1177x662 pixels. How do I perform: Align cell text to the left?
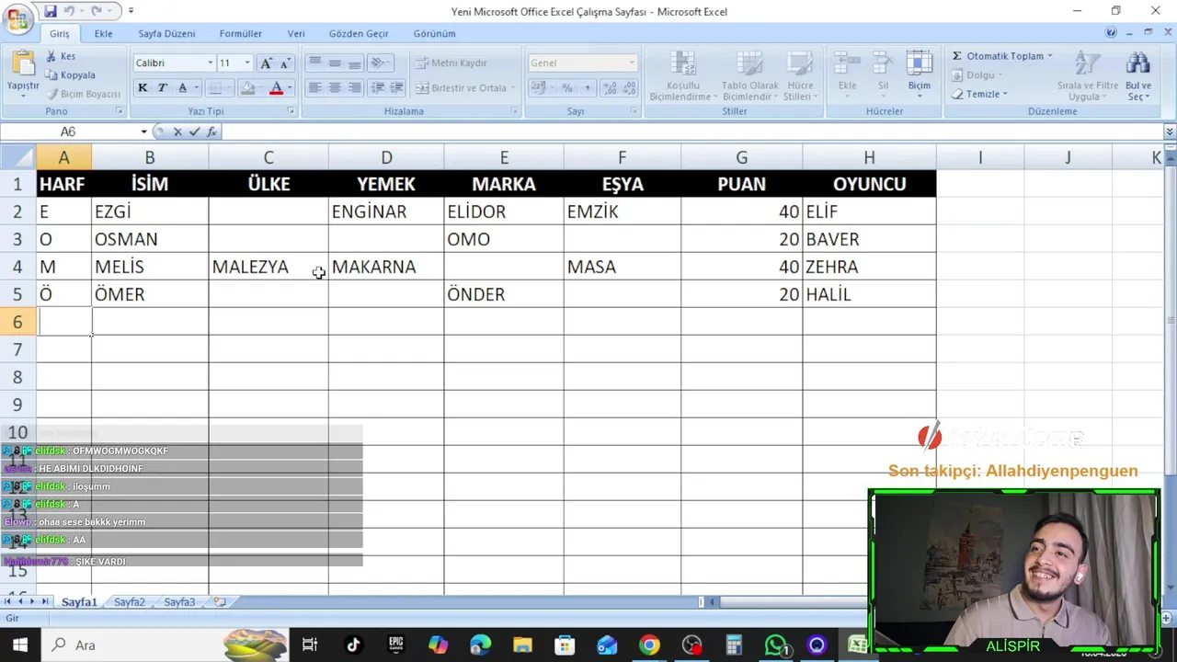click(314, 87)
